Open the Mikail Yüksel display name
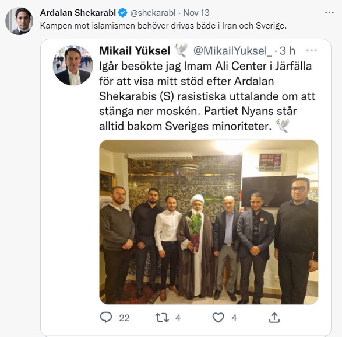The image size is (342, 337). [x=135, y=51]
